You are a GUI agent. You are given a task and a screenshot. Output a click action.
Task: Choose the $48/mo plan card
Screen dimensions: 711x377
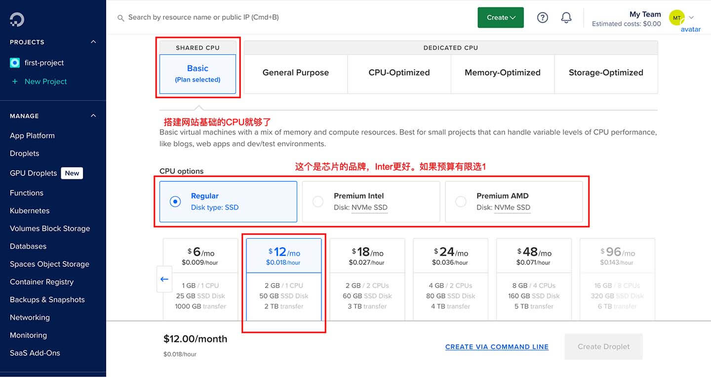coord(534,279)
